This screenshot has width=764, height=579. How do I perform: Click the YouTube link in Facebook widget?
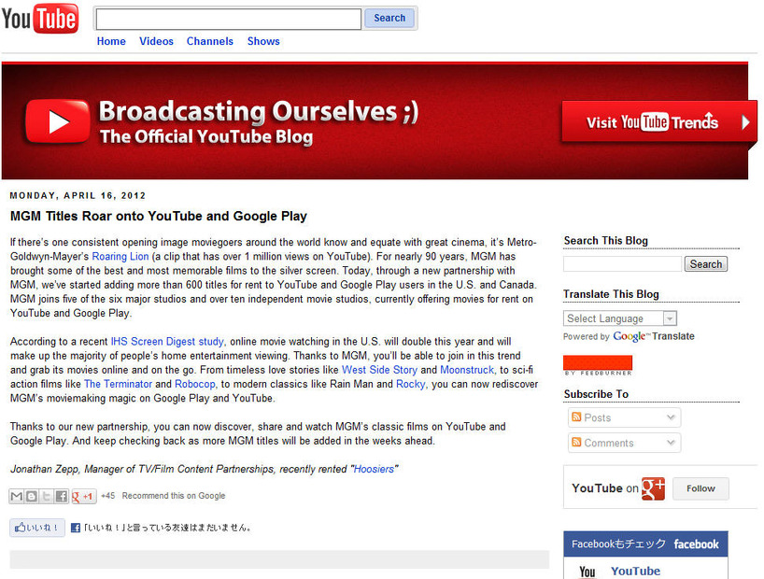(635, 571)
